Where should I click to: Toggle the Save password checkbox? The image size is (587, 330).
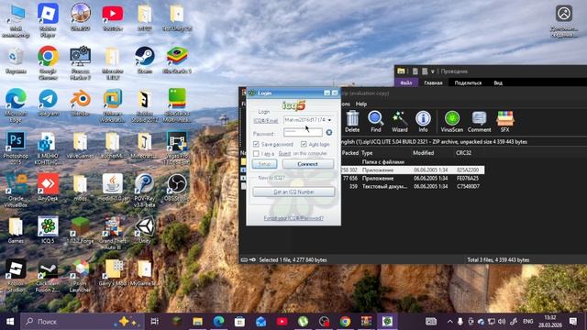point(256,144)
